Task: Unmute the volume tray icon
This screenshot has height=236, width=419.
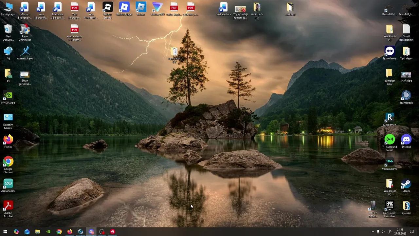Action: click(x=384, y=232)
